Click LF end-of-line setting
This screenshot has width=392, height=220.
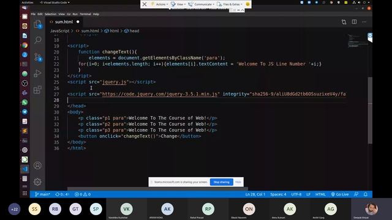point(309,194)
